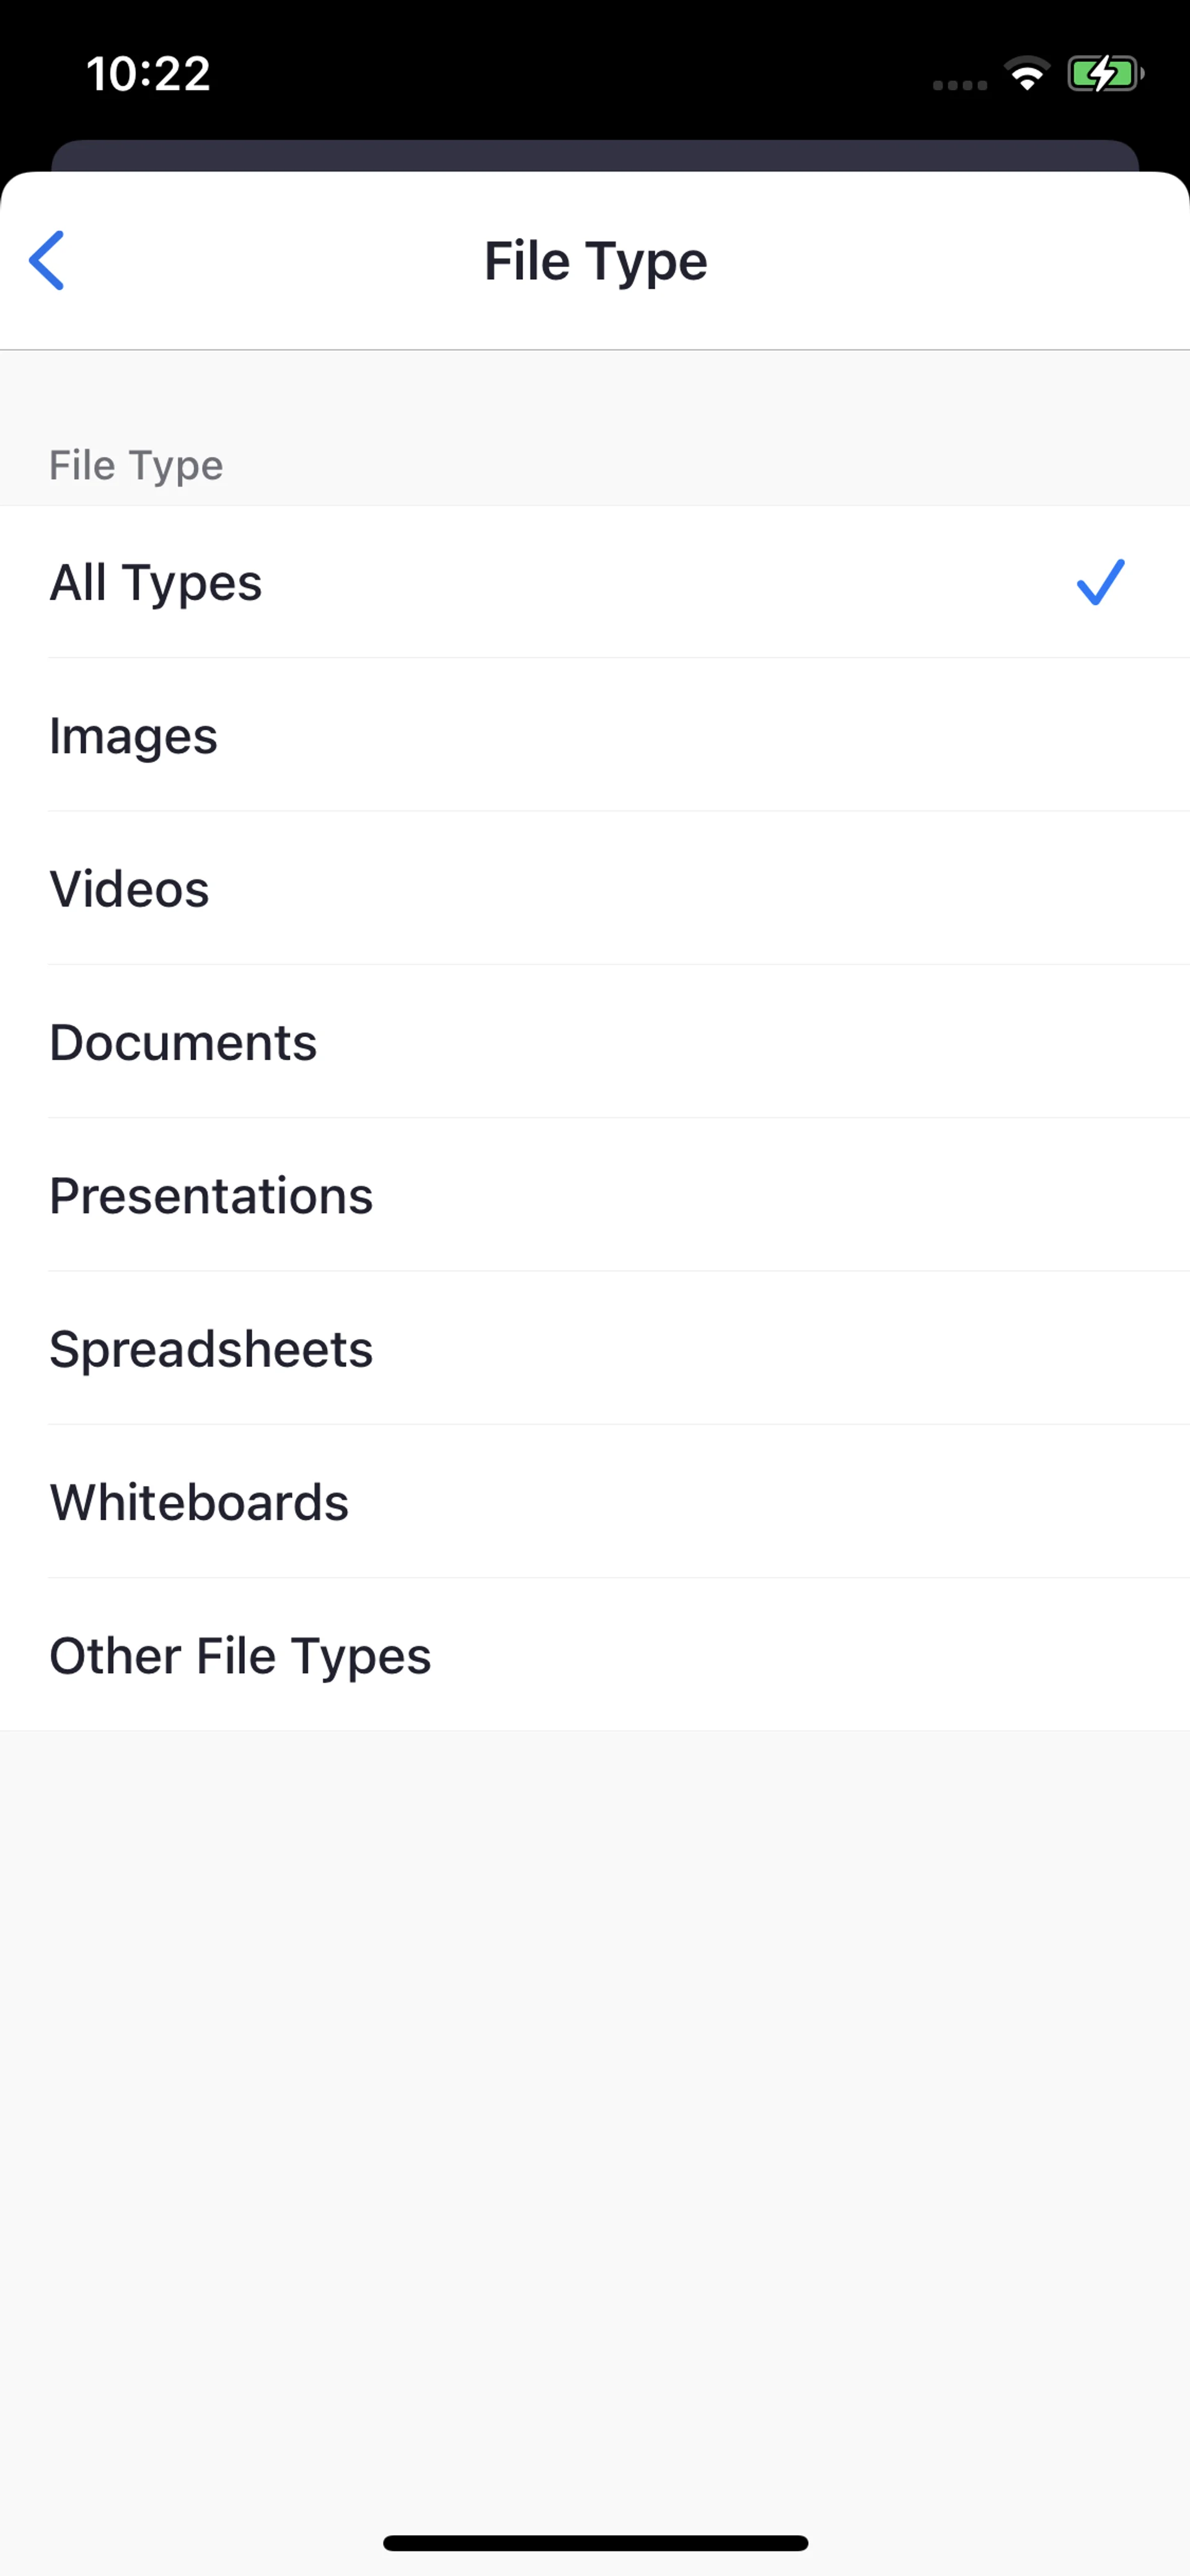This screenshot has width=1190, height=2576.
Task: Select Documents file type
Action: [x=183, y=1042]
